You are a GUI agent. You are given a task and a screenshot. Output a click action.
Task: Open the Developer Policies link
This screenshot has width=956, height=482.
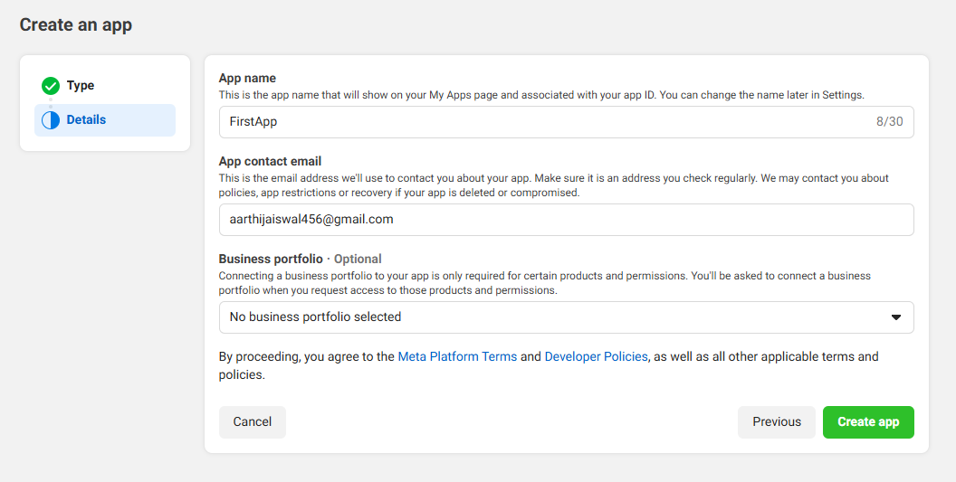coord(596,357)
